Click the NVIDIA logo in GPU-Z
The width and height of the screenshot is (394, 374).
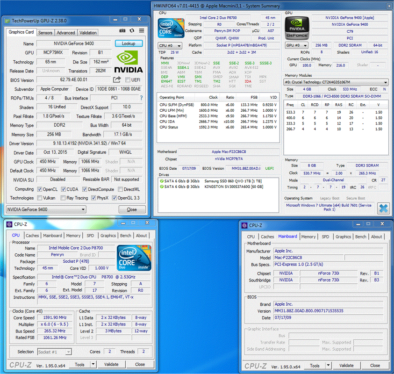pos(129,62)
